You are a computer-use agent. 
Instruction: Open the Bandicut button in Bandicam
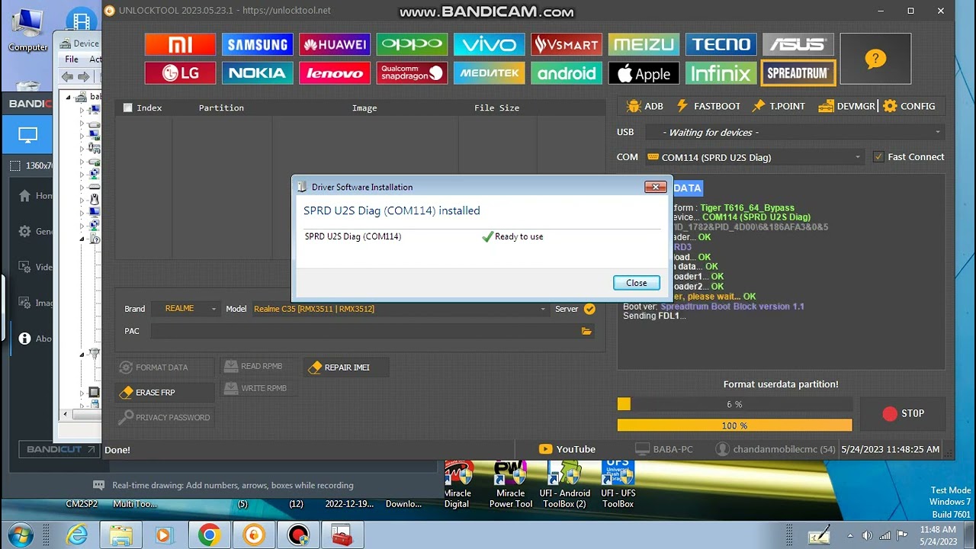(60, 449)
